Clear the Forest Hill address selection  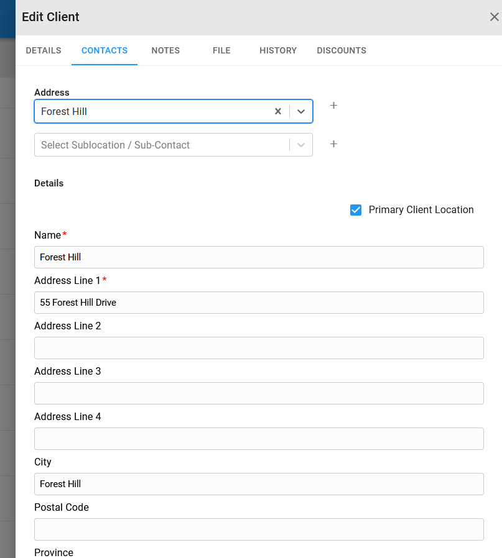point(278,111)
